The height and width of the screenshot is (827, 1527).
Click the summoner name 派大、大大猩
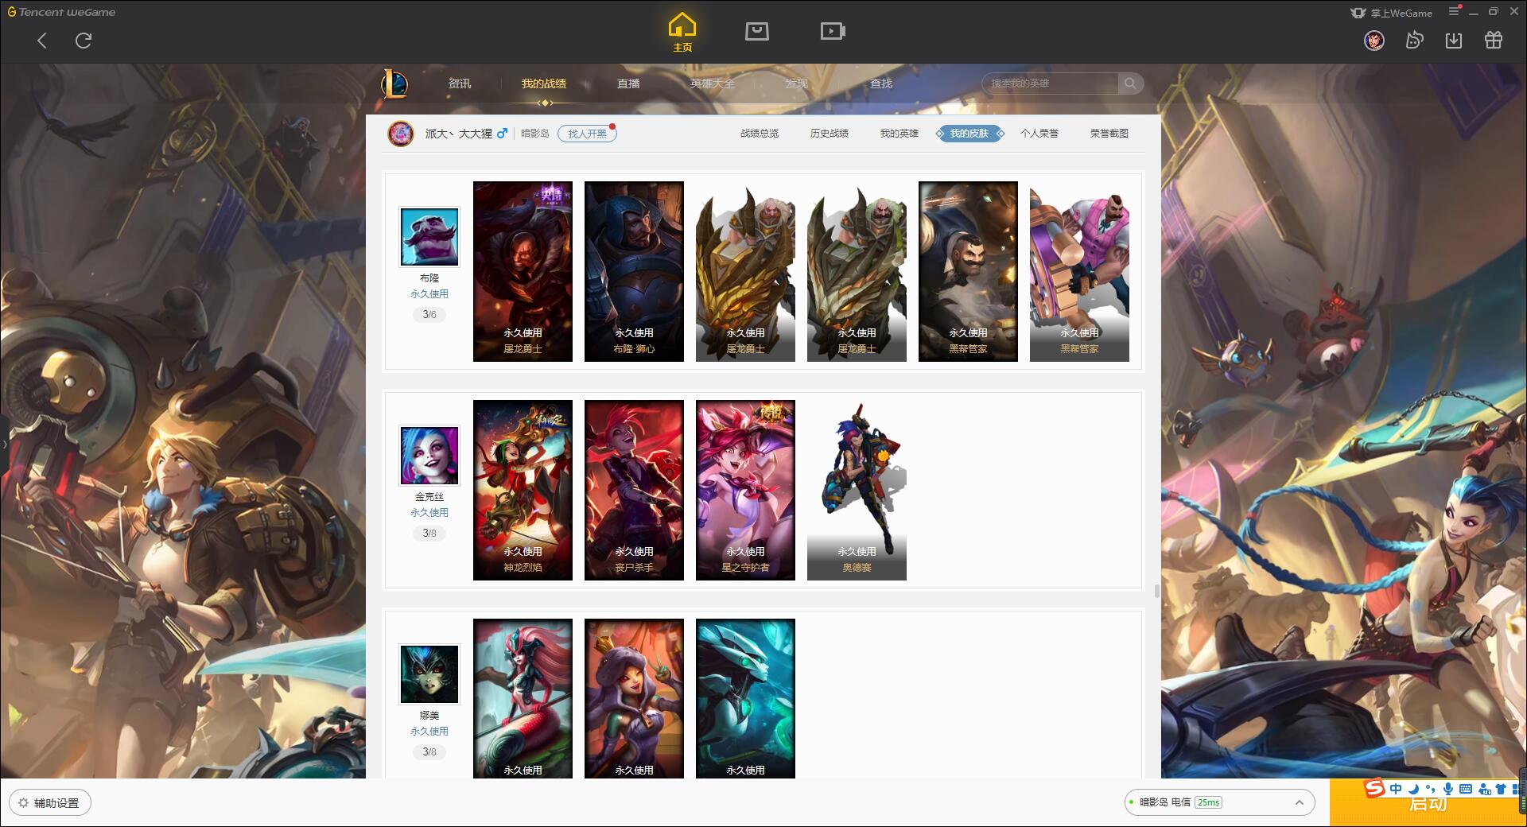tap(459, 134)
